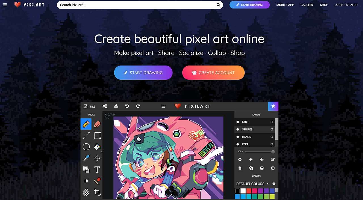Select the Stamp tool
This screenshot has width=363, height=200.
pos(97,181)
